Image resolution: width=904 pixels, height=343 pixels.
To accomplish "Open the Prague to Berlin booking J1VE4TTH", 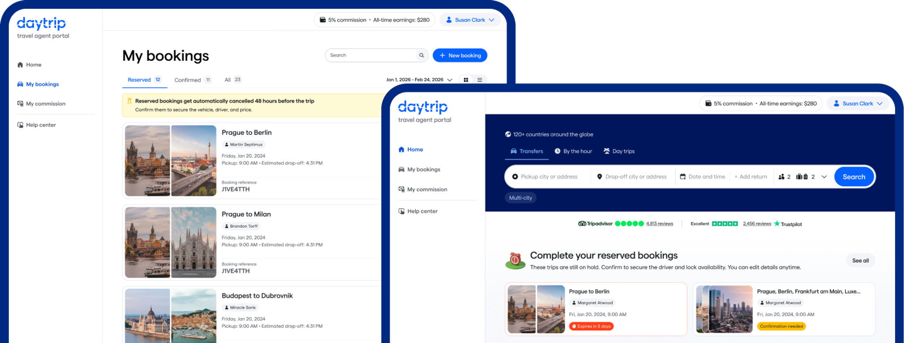I will [252, 161].
